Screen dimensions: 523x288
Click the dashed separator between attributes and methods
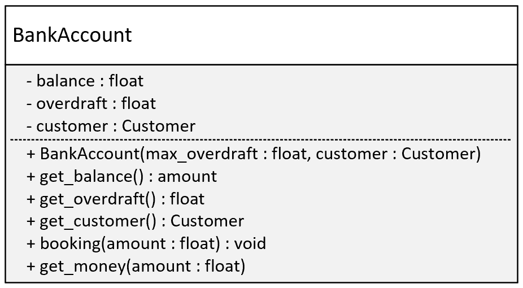pyautogui.click(x=261, y=139)
